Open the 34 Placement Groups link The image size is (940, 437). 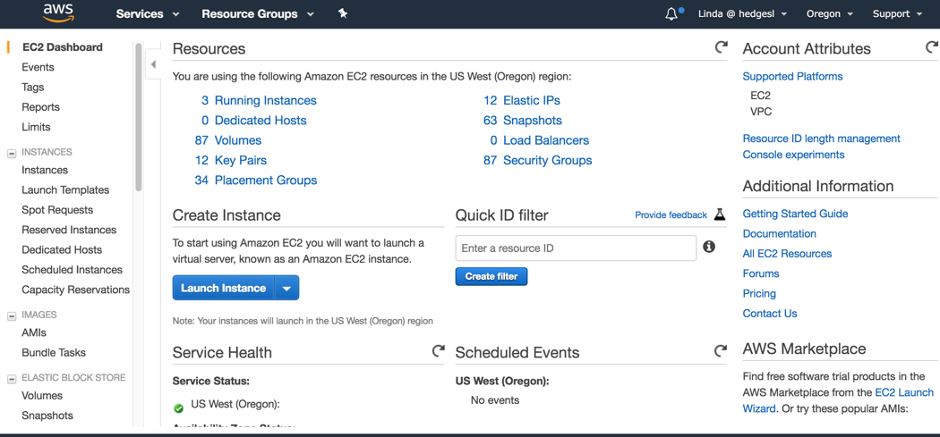click(256, 181)
